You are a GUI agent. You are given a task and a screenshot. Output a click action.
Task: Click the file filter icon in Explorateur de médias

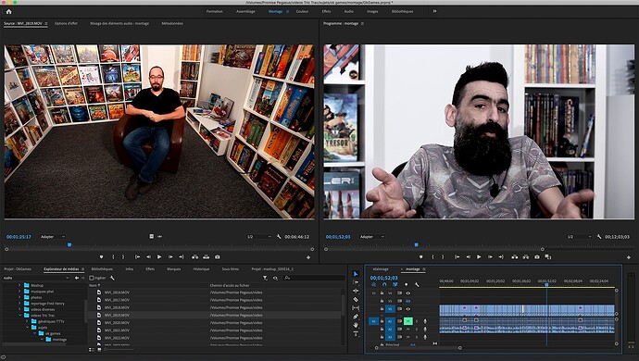(265, 278)
